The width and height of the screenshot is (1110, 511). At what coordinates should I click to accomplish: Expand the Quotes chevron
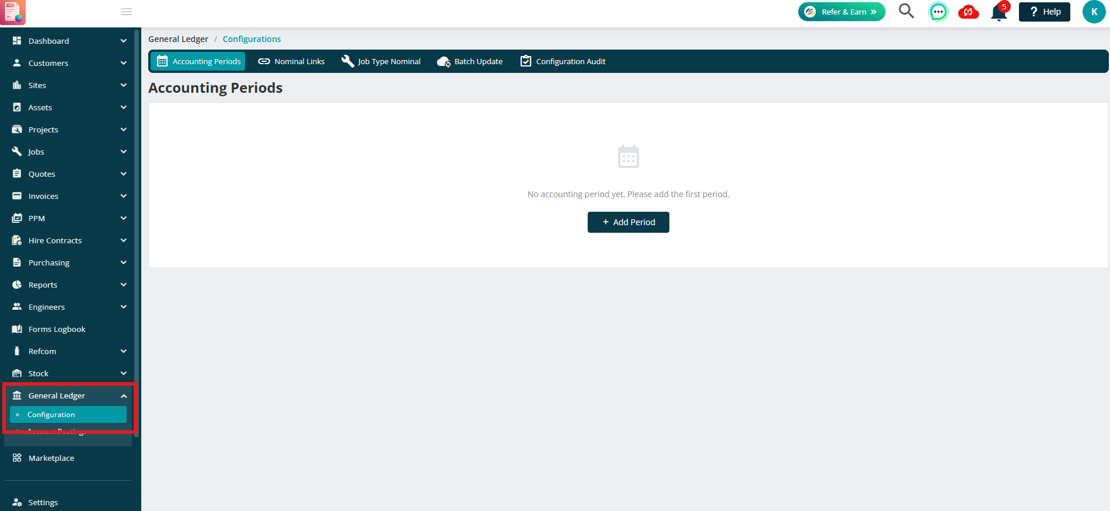123,174
